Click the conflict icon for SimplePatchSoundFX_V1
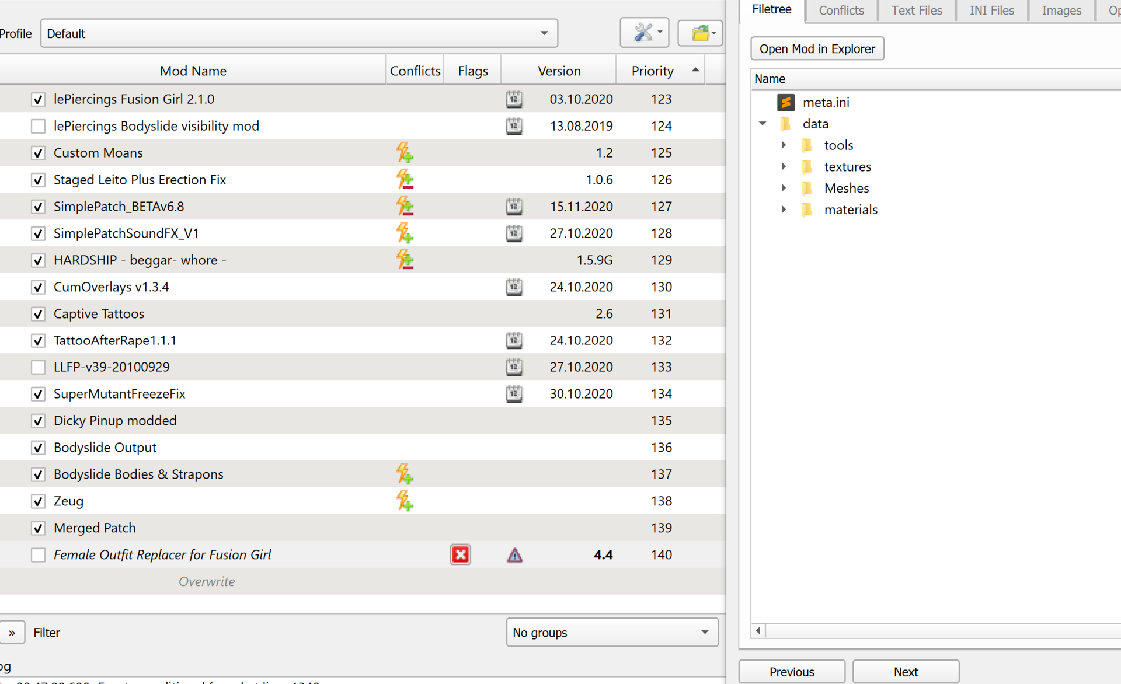Viewport: 1121px width, 684px height. [x=405, y=233]
